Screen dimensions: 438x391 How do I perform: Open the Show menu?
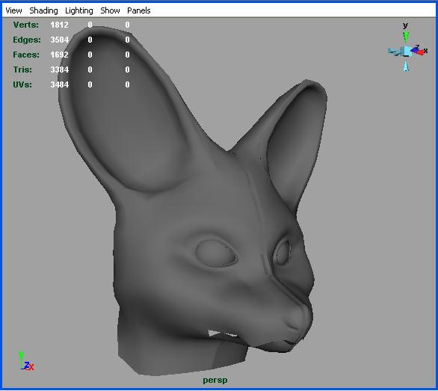110,10
